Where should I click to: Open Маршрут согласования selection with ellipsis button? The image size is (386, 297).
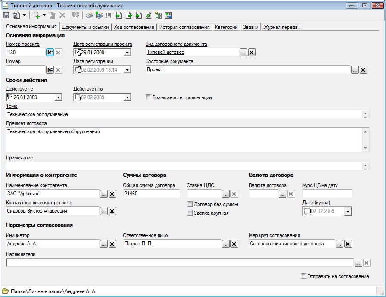[x=339, y=244]
